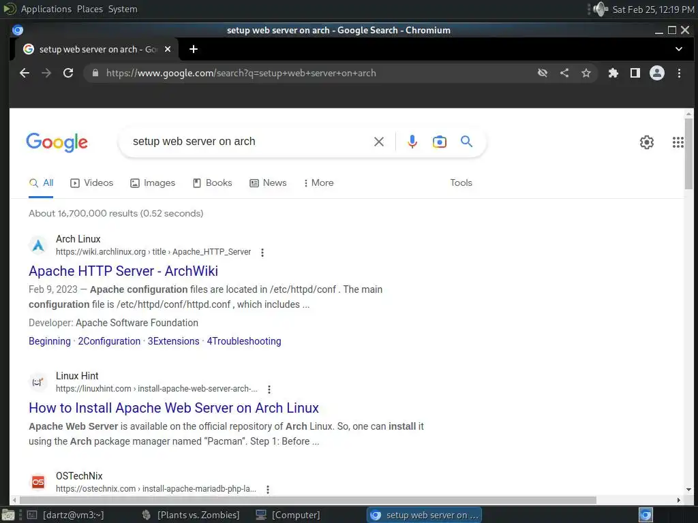Open a new browser tab

(x=193, y=49)
